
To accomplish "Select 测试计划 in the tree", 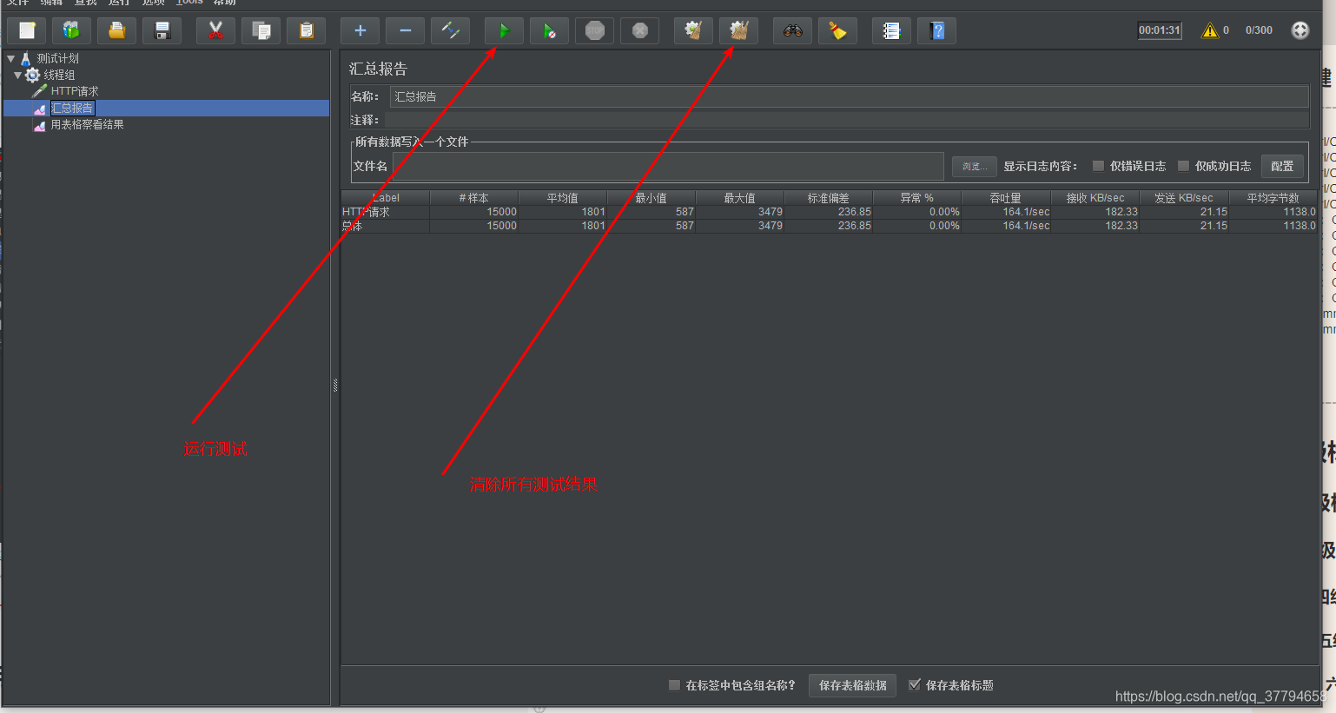I will 57,58.
